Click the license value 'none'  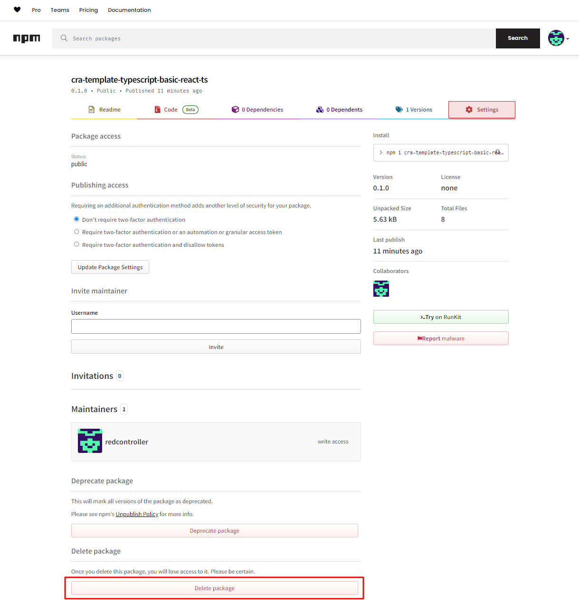tap(449, 188)
